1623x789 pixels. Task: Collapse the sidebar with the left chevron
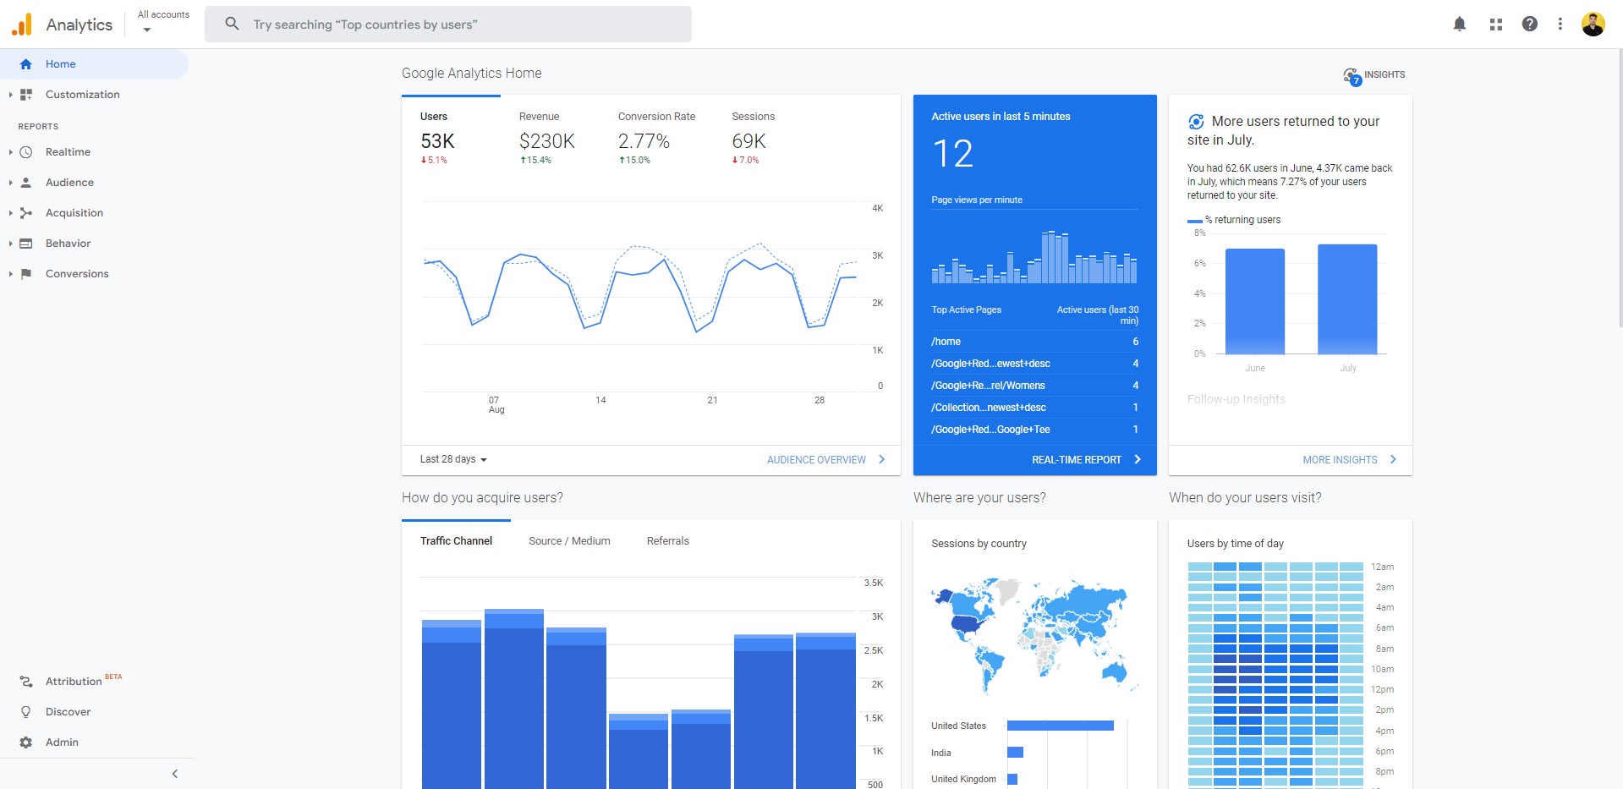click(x=175, y=774)
